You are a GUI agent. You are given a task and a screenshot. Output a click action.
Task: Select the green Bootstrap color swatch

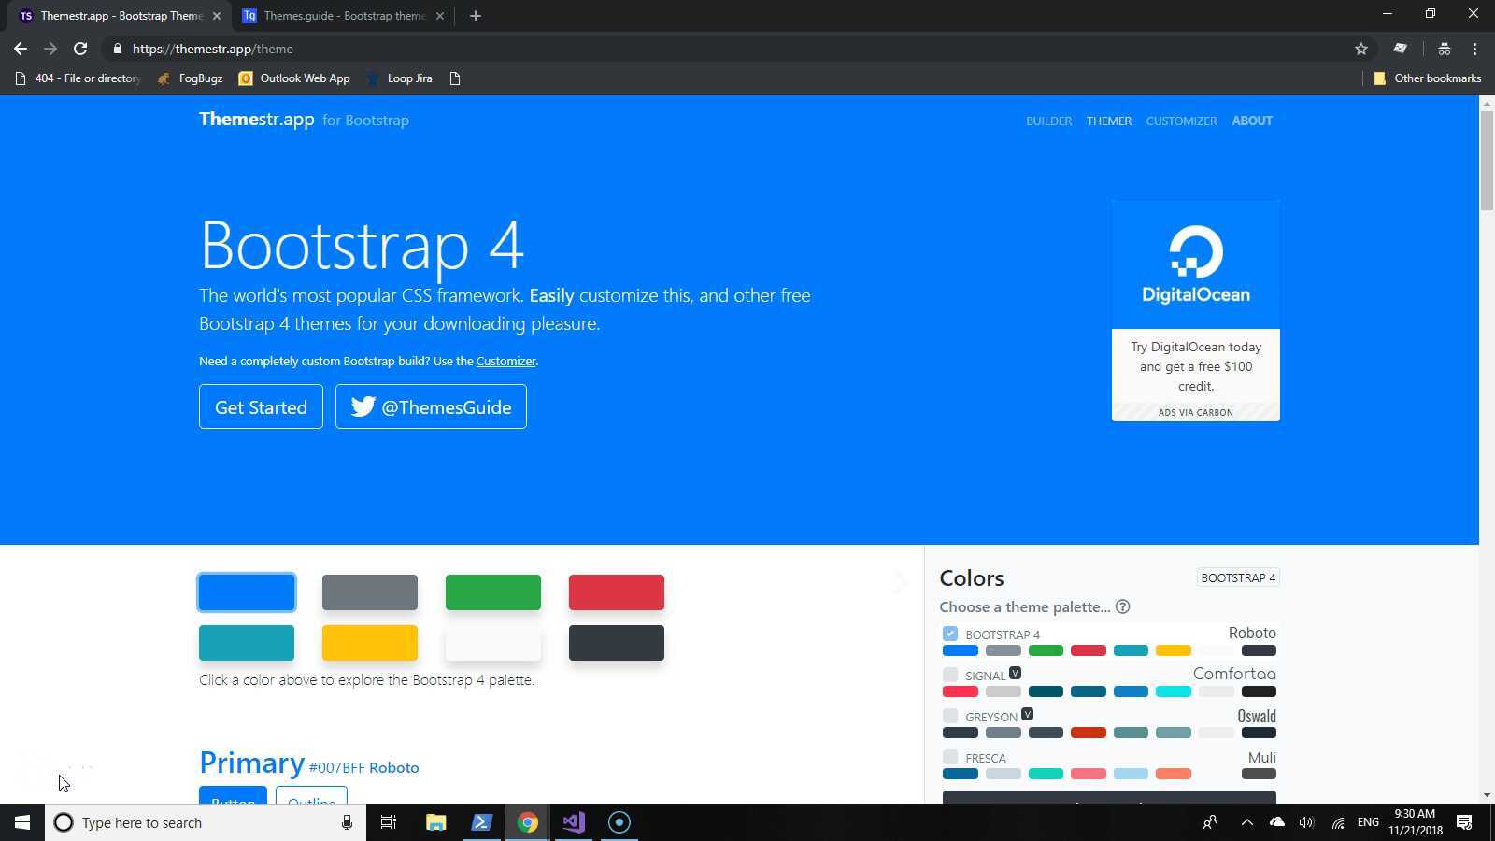pos(492,592)
